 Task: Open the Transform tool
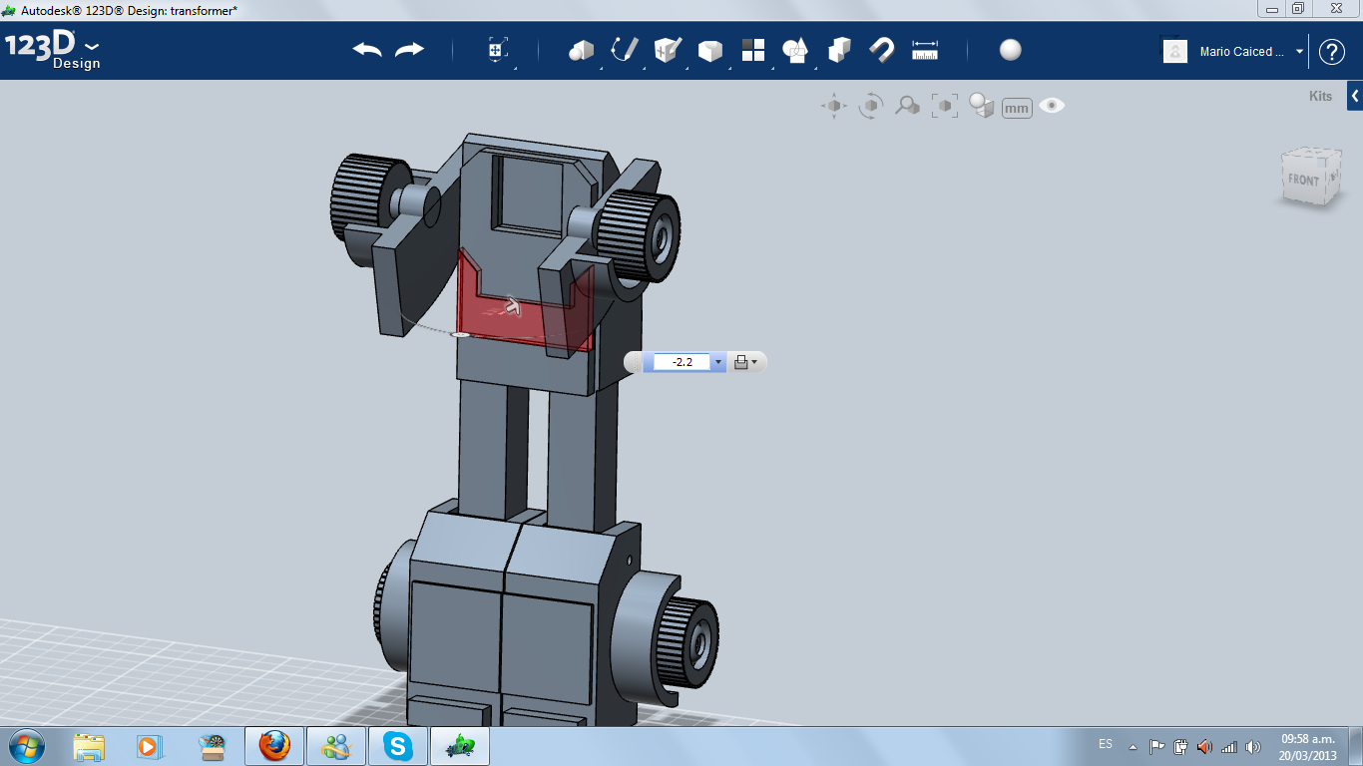click(498, 50)
